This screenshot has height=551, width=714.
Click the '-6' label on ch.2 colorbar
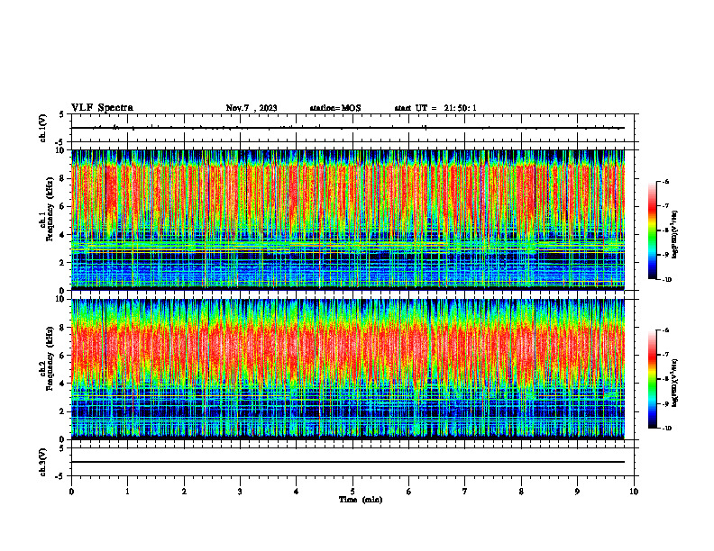tap(665, 330)
